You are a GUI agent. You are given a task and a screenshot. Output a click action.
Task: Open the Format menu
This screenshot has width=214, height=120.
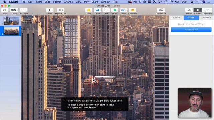(x=57, y=2)
